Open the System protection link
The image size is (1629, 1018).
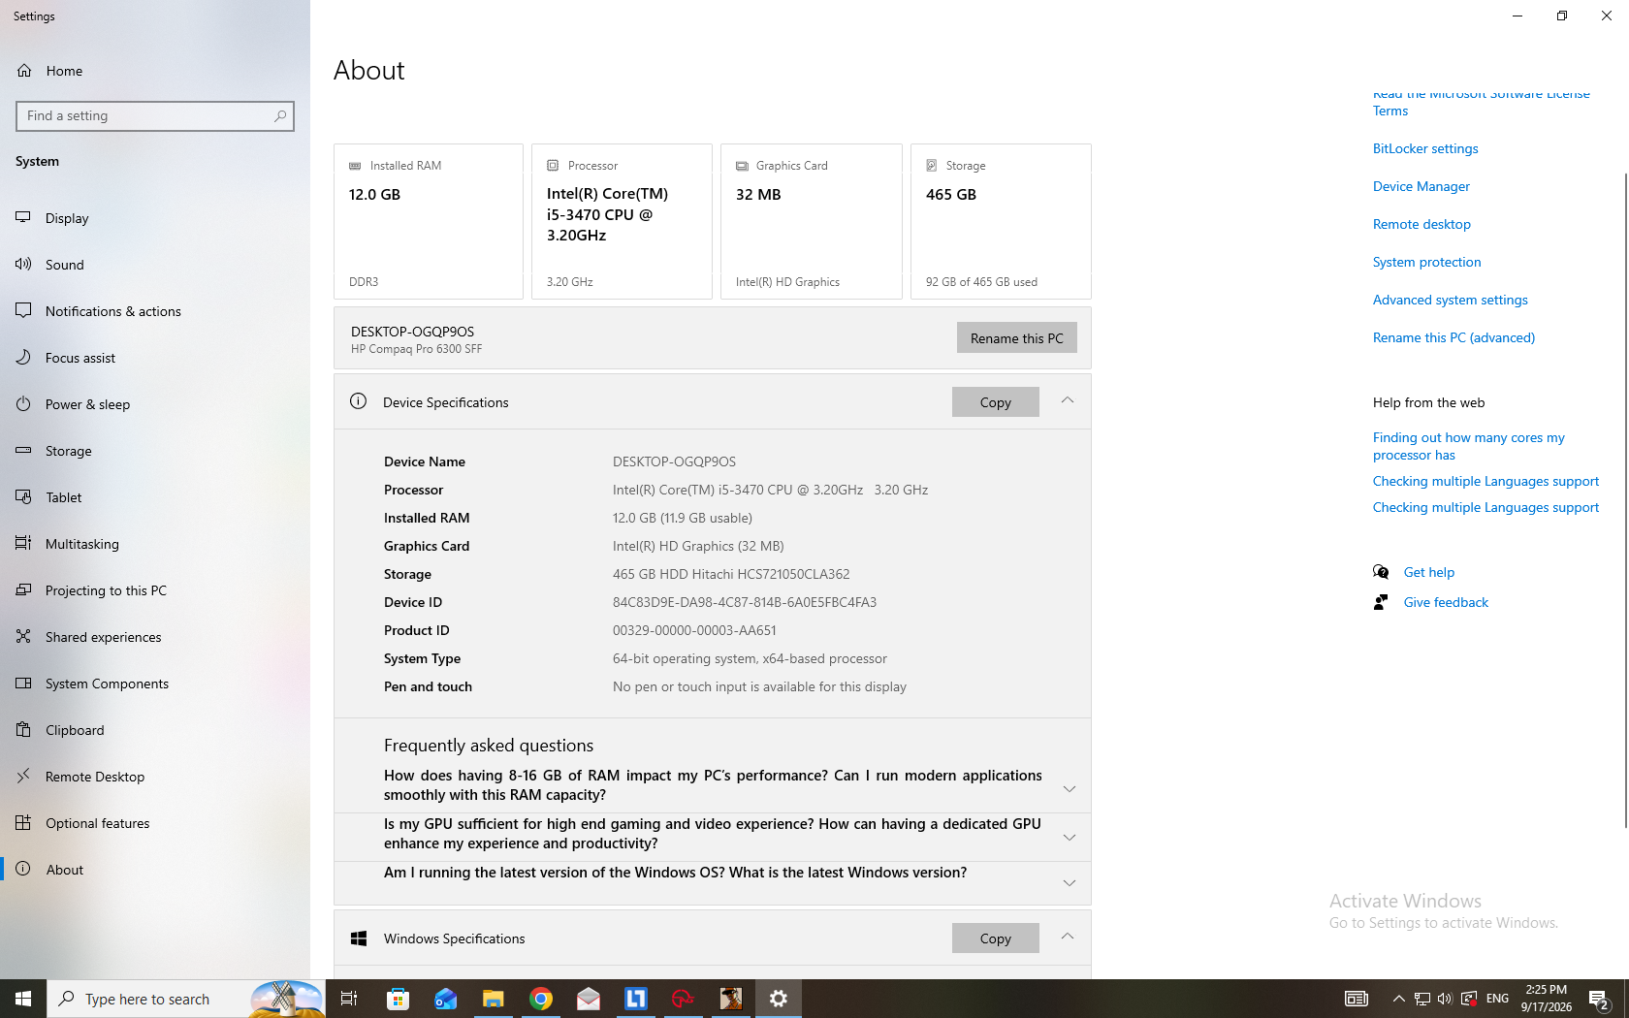(x=1426, y=262)
